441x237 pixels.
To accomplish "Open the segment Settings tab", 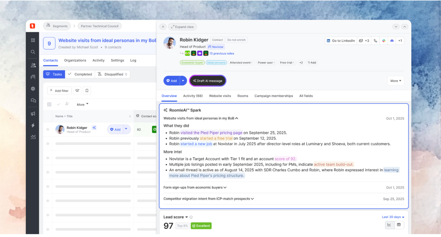I will [117, 60].
